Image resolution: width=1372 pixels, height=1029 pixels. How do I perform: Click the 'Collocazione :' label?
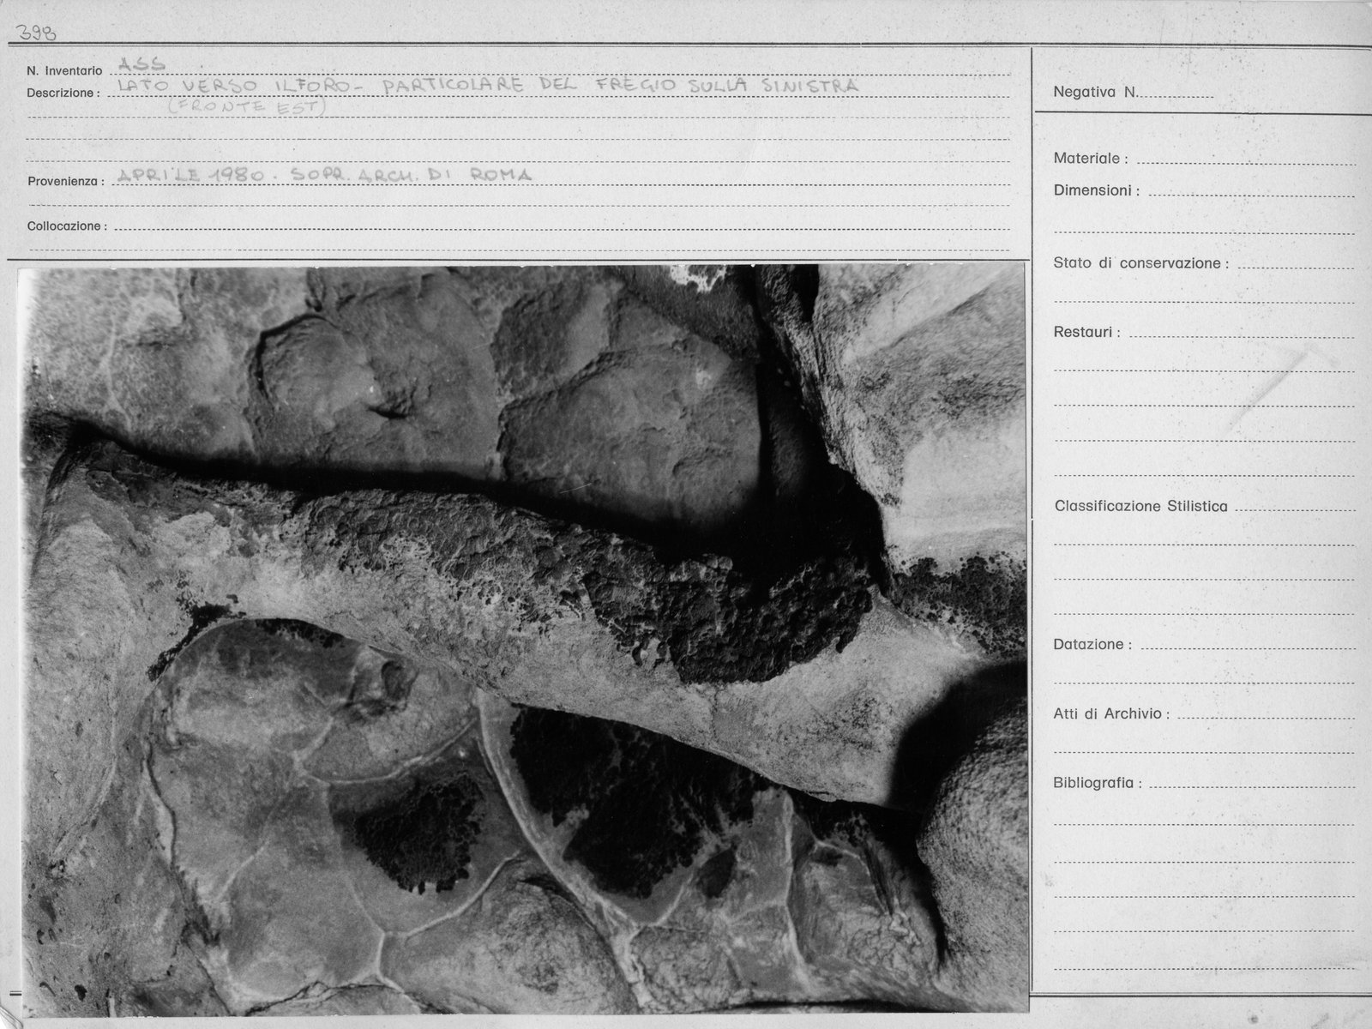[68, 226]
